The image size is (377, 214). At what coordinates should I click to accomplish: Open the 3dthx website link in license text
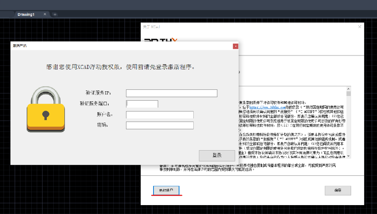pos(267,107)
